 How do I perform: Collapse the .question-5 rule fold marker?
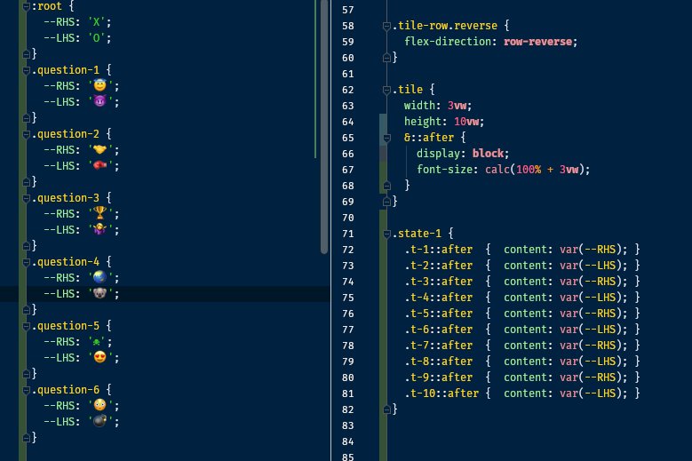[x=26, y=326]
